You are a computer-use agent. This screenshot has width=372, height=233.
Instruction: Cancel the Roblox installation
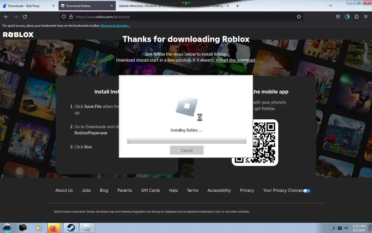[187, 150]
